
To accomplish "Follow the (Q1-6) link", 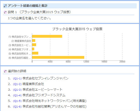I will point(17,107).
